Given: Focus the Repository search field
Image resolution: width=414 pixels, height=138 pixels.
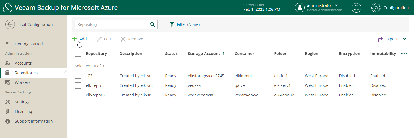Looking at the screenshot, I should 112,24.
